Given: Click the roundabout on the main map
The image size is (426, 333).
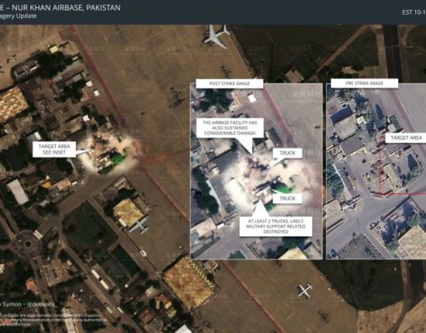Looking at the screenshot, I should tap(28, 244).
